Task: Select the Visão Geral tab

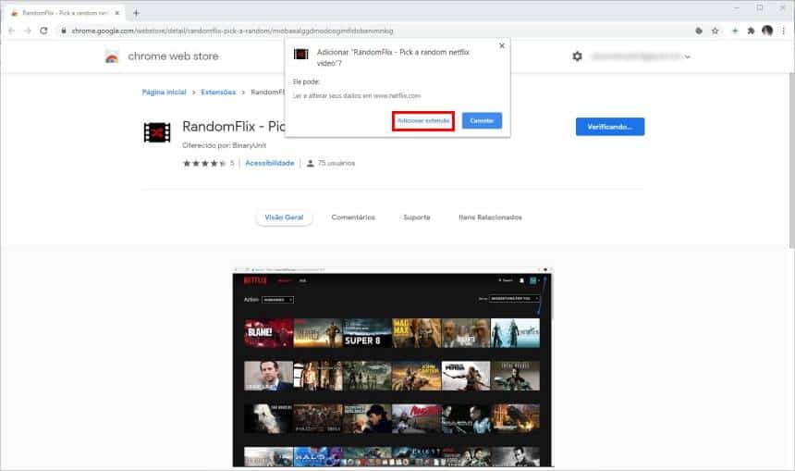Action: [284, 217]
